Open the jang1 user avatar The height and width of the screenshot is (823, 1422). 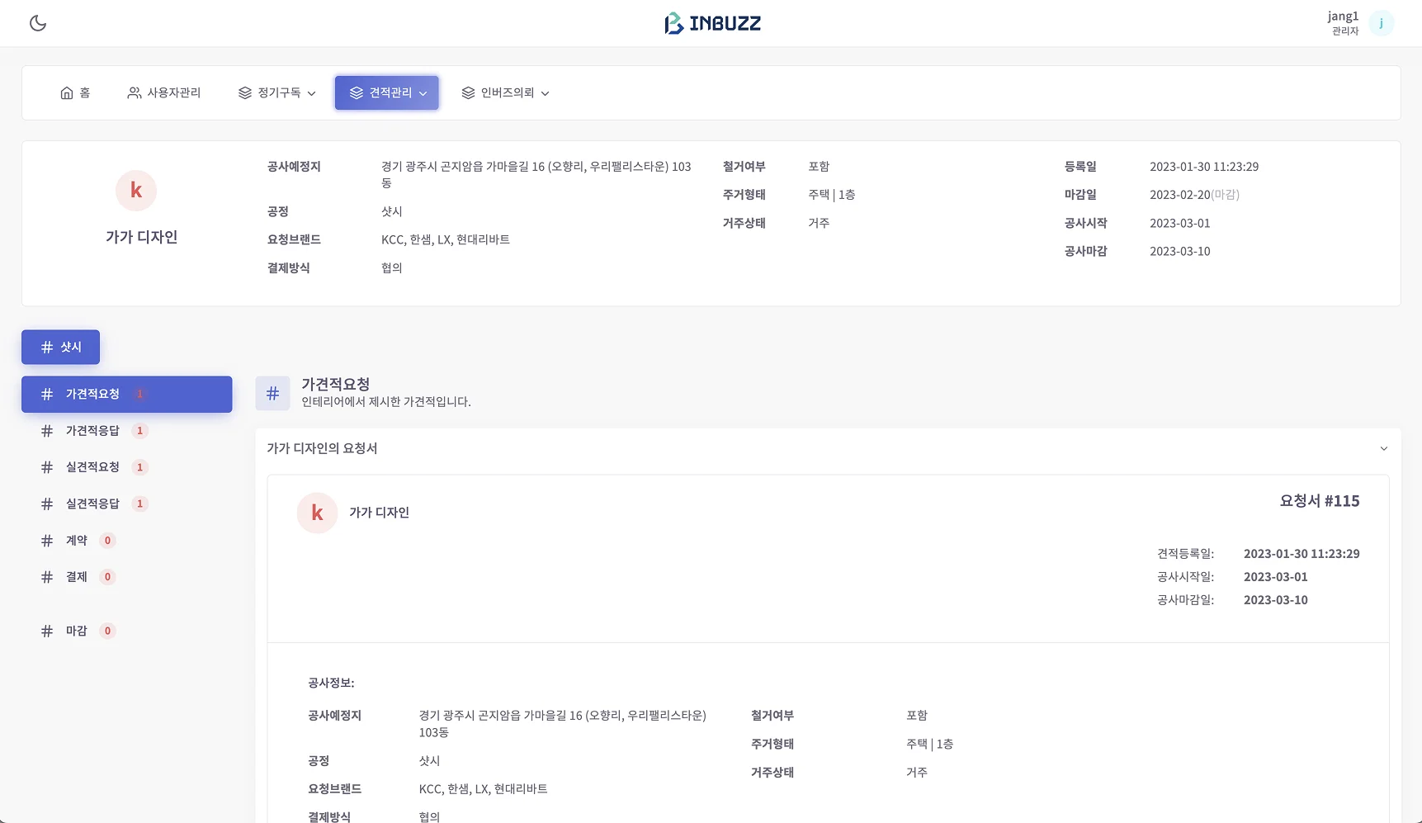point(1381,23)
